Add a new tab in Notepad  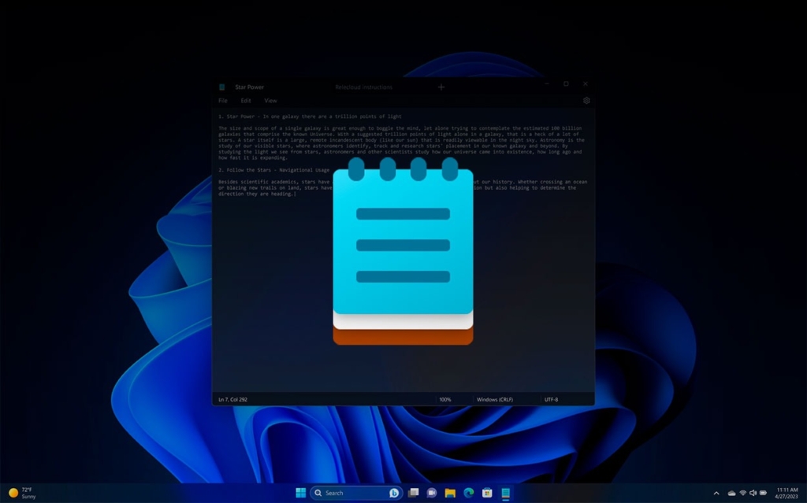coord(441,87)
